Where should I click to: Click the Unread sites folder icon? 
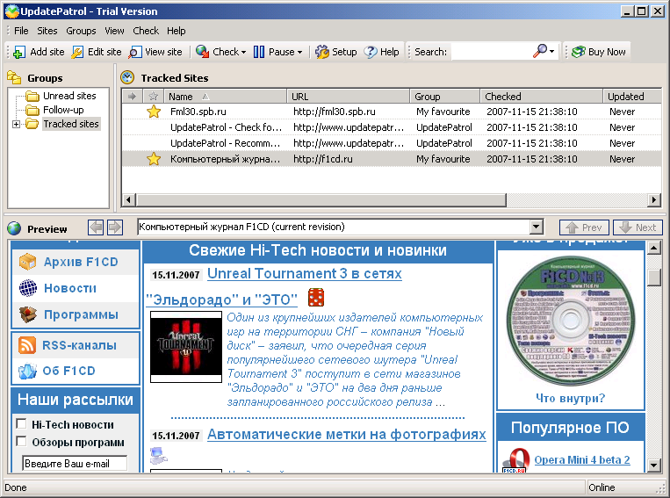tap(32, 96)
